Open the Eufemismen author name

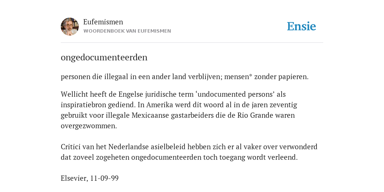pyautogui.click(x=103, y=22)
